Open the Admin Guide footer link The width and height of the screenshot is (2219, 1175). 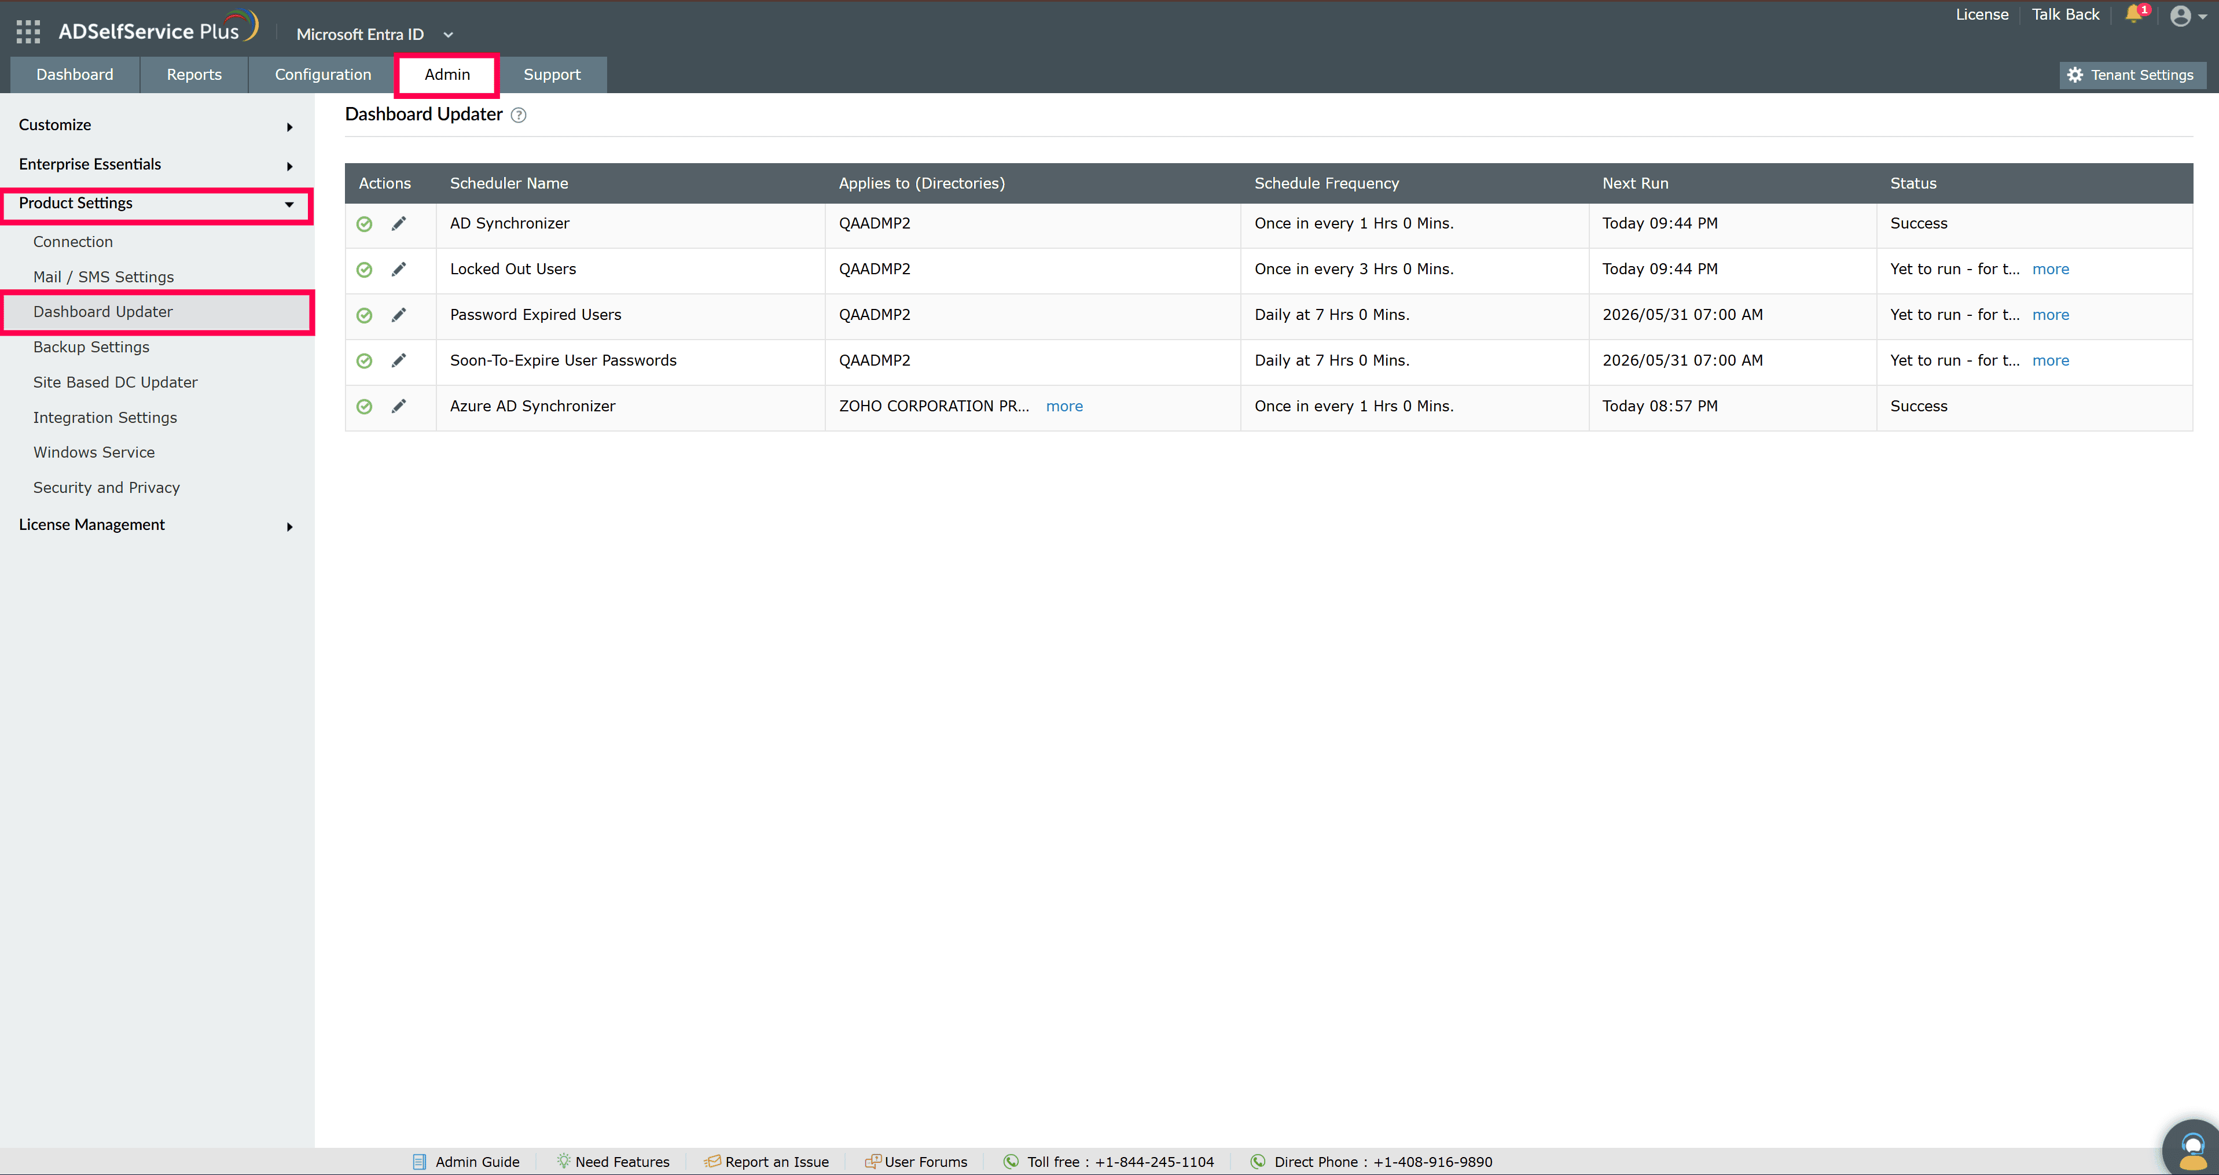(x=467, y=1161)
